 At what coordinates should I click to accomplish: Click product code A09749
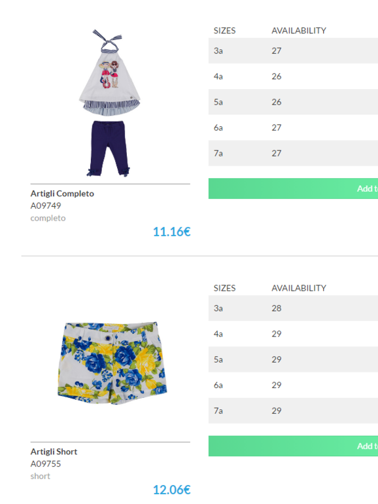point(46,206)
